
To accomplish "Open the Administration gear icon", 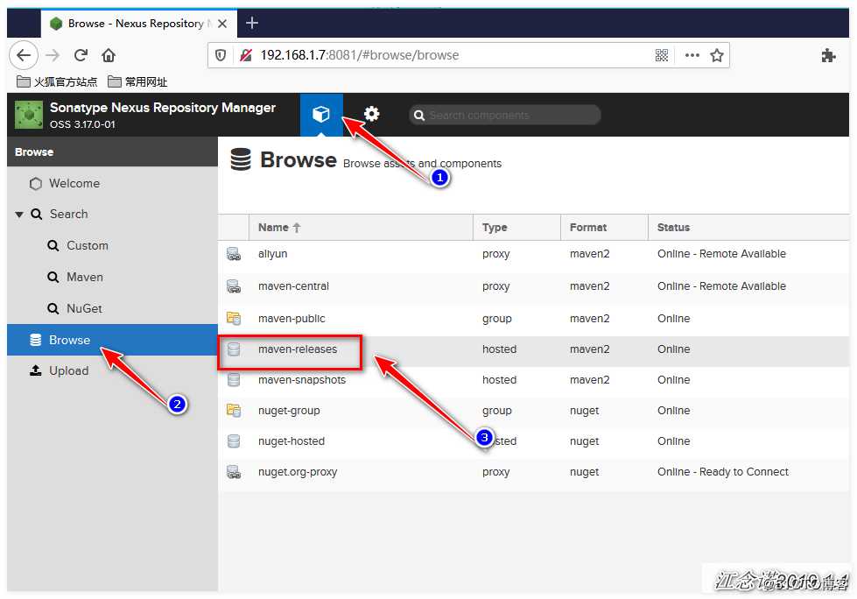I will point(372,114).
